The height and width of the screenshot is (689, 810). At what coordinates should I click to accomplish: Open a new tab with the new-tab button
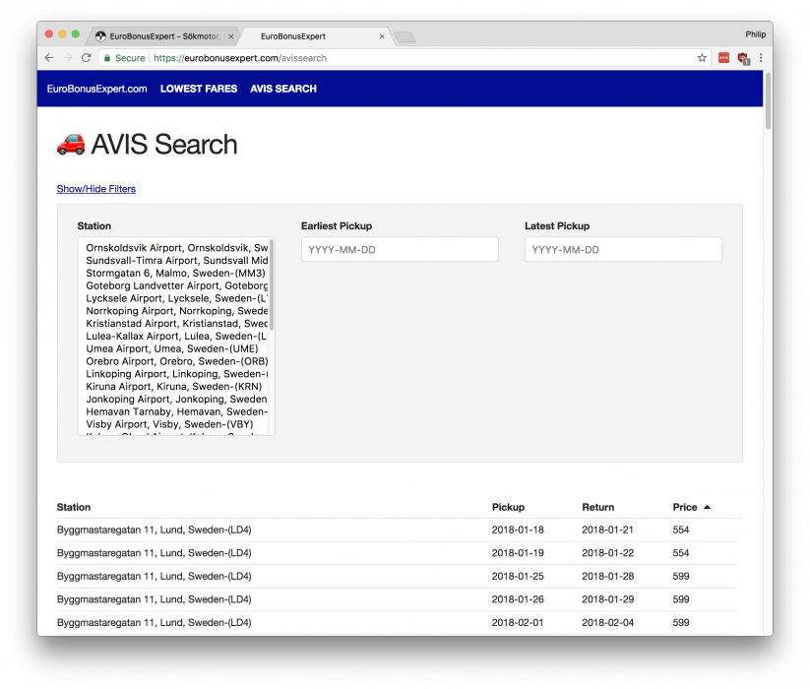point(405,36)
